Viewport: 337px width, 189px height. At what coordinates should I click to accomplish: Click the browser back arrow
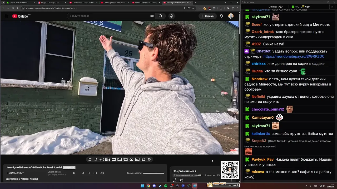[x=3, y=8]
